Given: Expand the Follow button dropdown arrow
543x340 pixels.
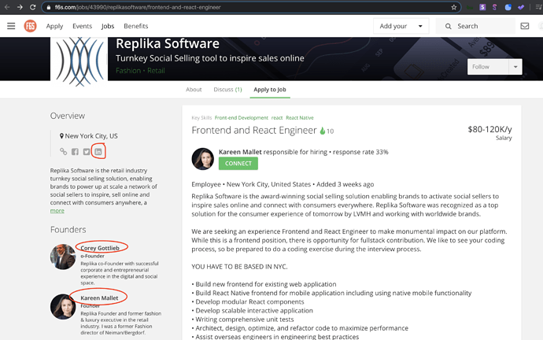Looking at the screenshot, I should click(515, 67).
